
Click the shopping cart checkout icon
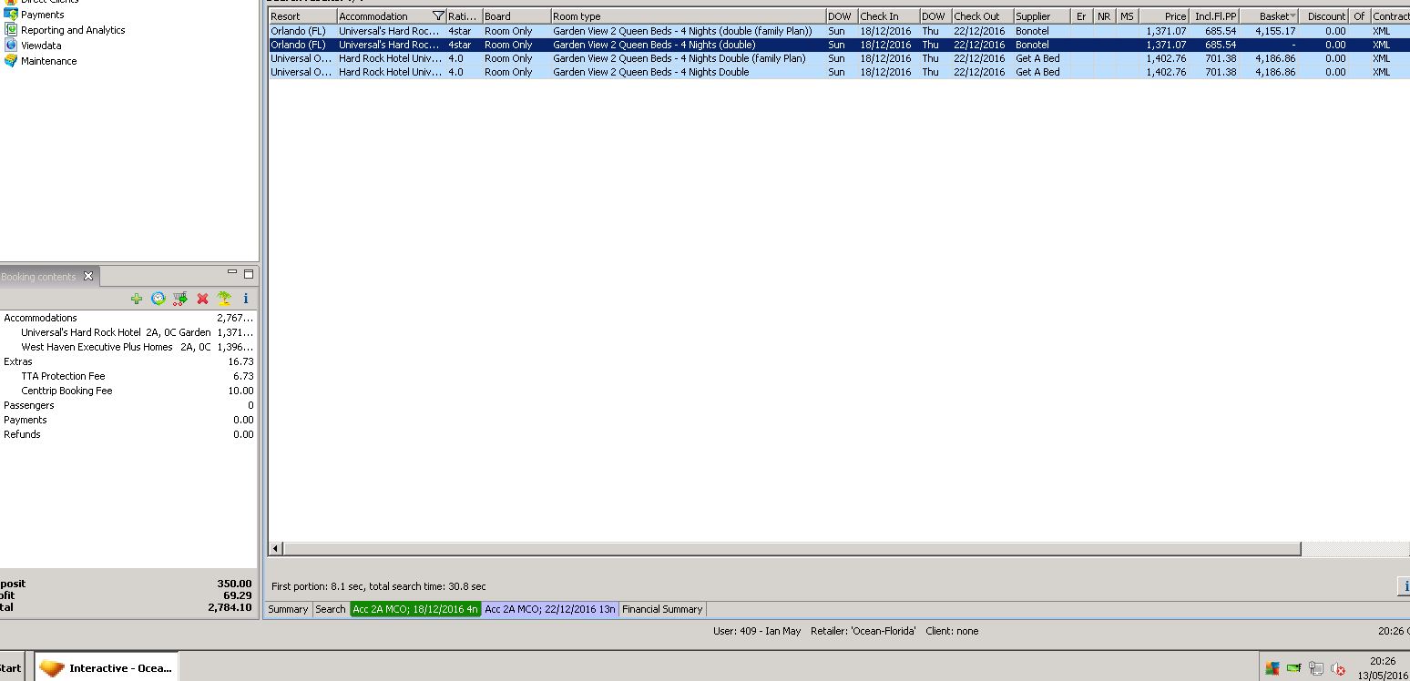(180, 299)
